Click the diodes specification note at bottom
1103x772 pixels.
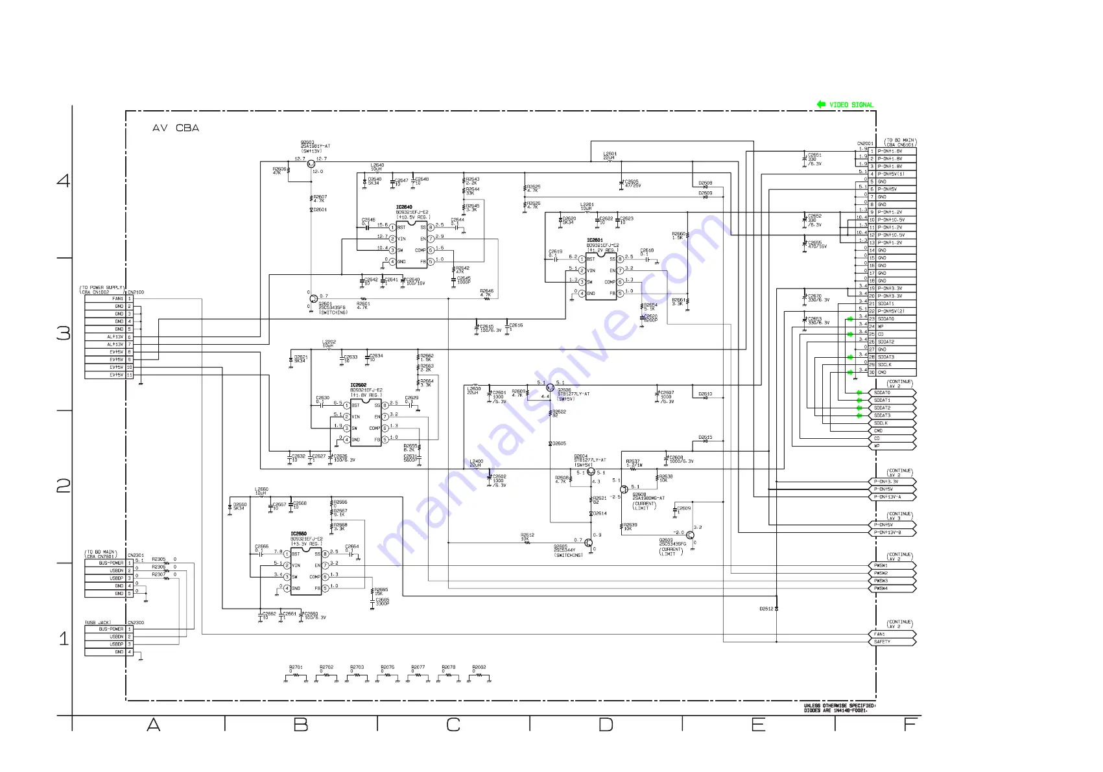[x=840, y=708]
